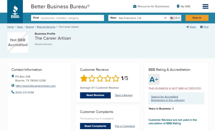Click the Better Business Bureau title text

click(60, 6)
